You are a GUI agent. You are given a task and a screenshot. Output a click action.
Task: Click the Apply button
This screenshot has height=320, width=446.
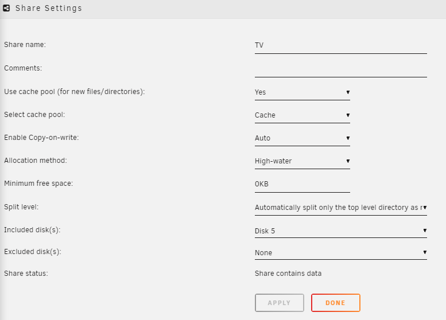tap(280, 303)
